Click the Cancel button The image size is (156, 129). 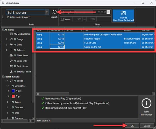(147, 126)
